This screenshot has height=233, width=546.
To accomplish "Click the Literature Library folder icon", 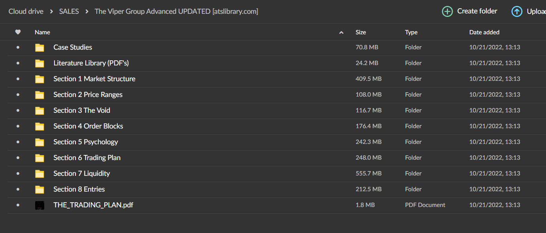I will tap(40, 63).
